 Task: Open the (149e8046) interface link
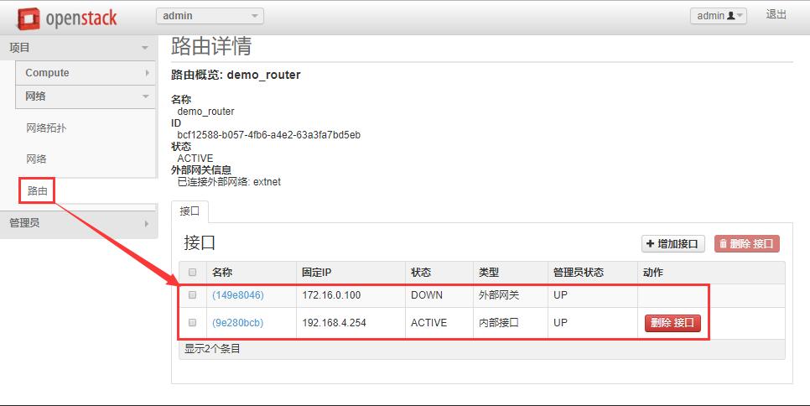coord(238,295)
